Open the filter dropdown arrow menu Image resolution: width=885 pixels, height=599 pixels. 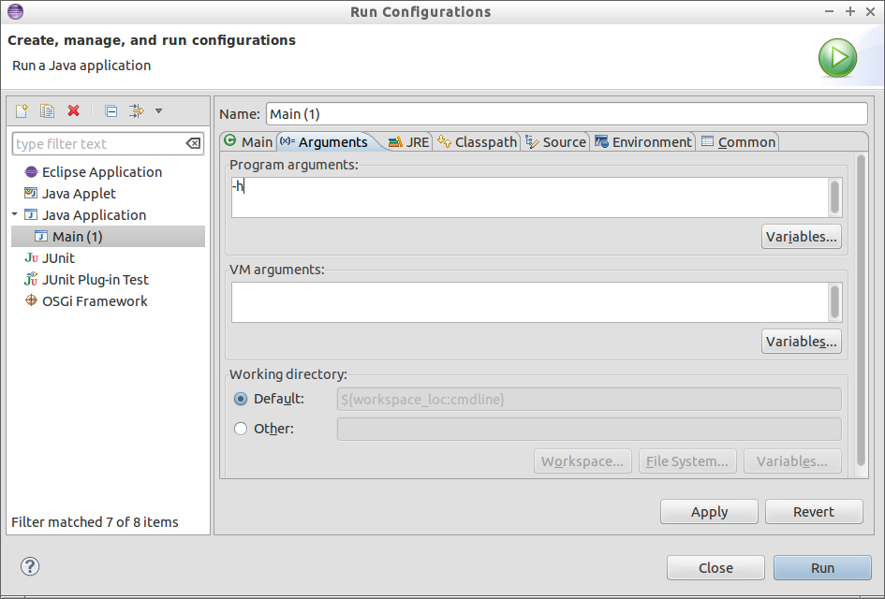[158, 111]
